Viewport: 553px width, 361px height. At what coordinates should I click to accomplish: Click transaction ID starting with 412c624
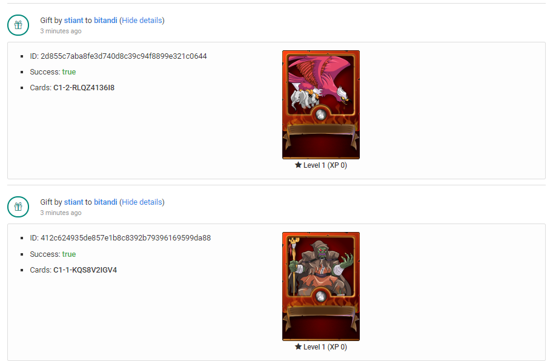125,238
